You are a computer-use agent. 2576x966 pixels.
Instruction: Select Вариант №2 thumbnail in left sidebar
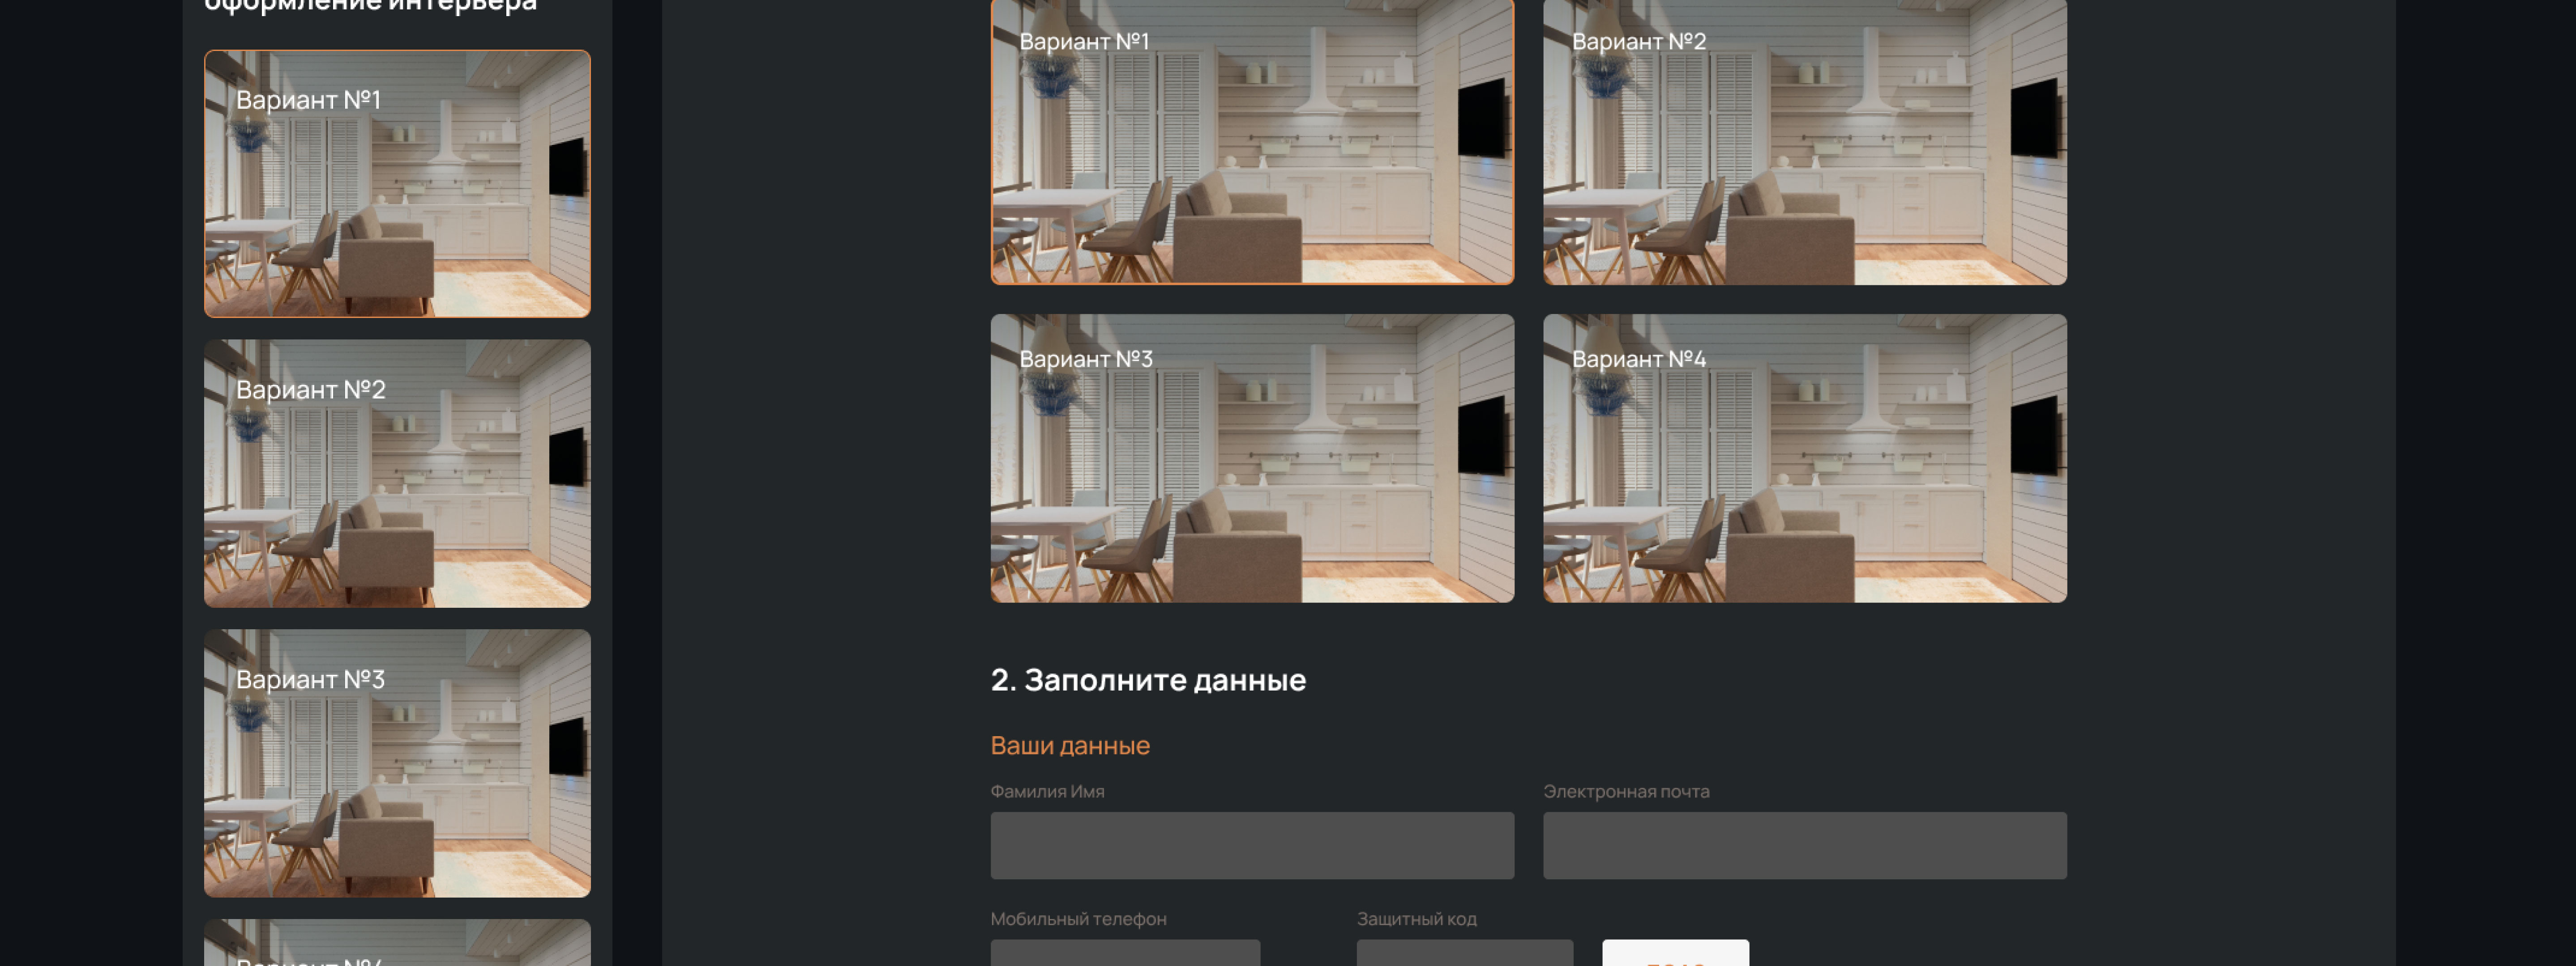(x=397, y=474)
